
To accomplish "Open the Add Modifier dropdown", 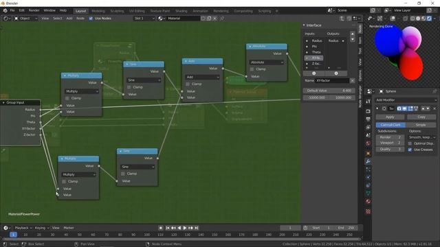I will 406,100.
